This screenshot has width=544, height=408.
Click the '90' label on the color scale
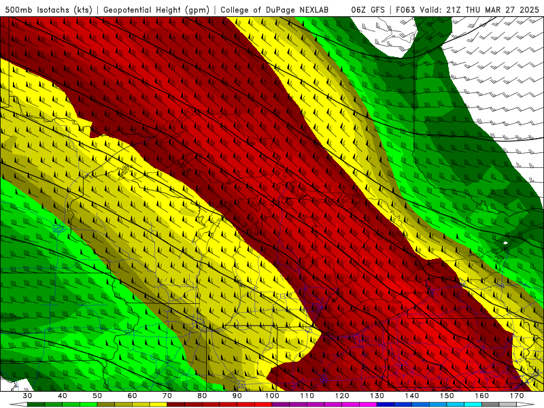click(237, 396)
